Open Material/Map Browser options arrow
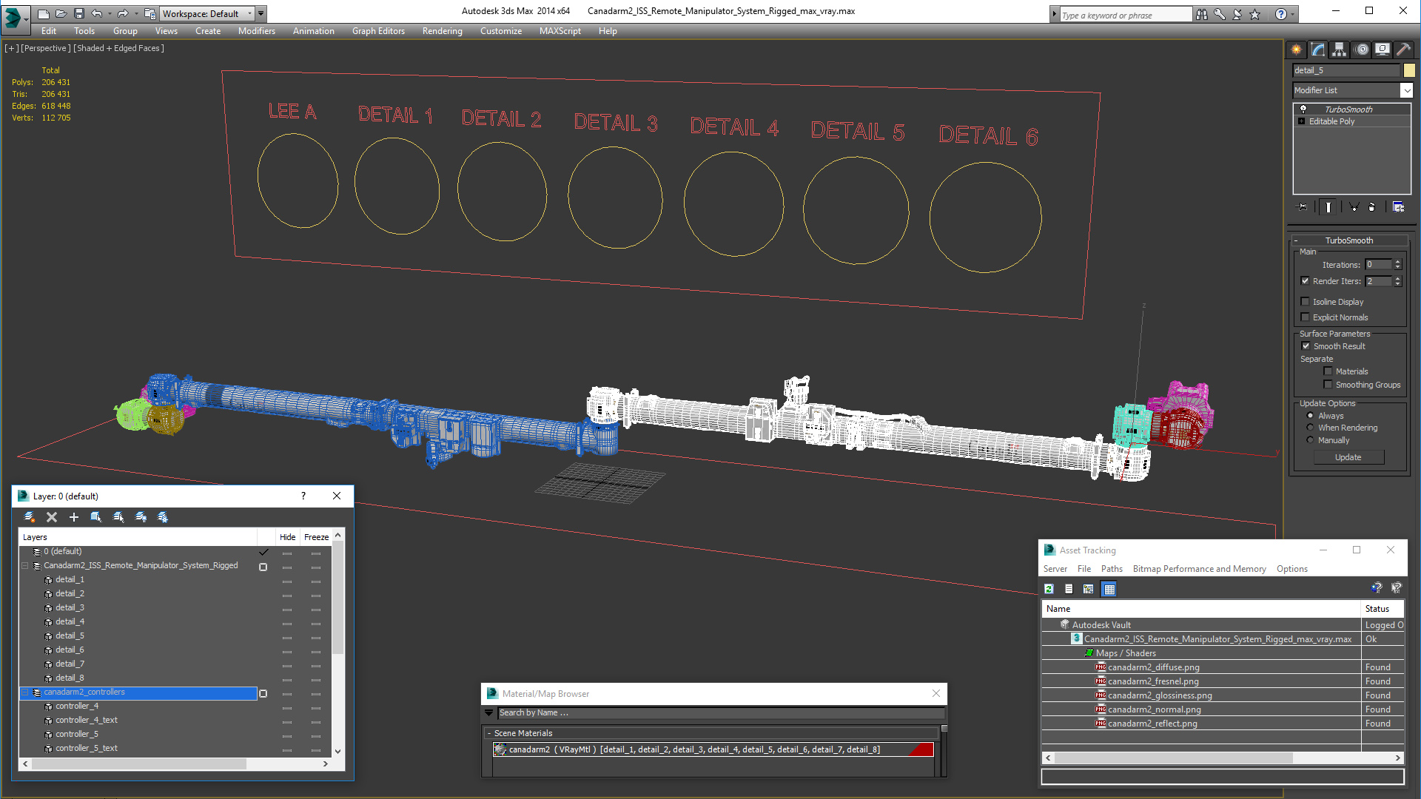This screenshot has height=799, width=1421. (488, 713)
